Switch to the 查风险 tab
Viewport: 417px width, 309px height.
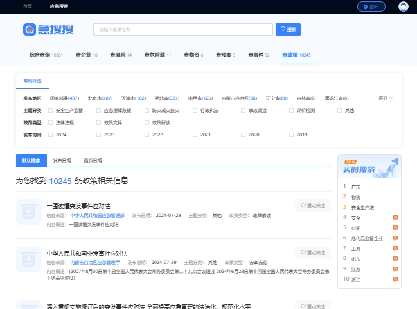pos(121,55)
